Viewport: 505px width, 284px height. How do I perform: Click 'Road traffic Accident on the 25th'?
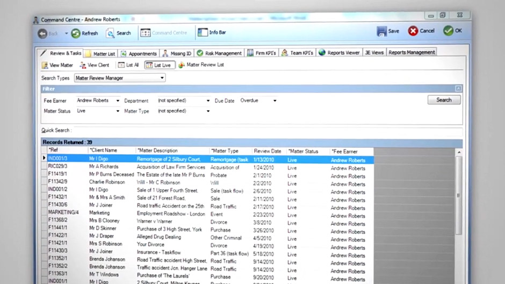[170, 205]
